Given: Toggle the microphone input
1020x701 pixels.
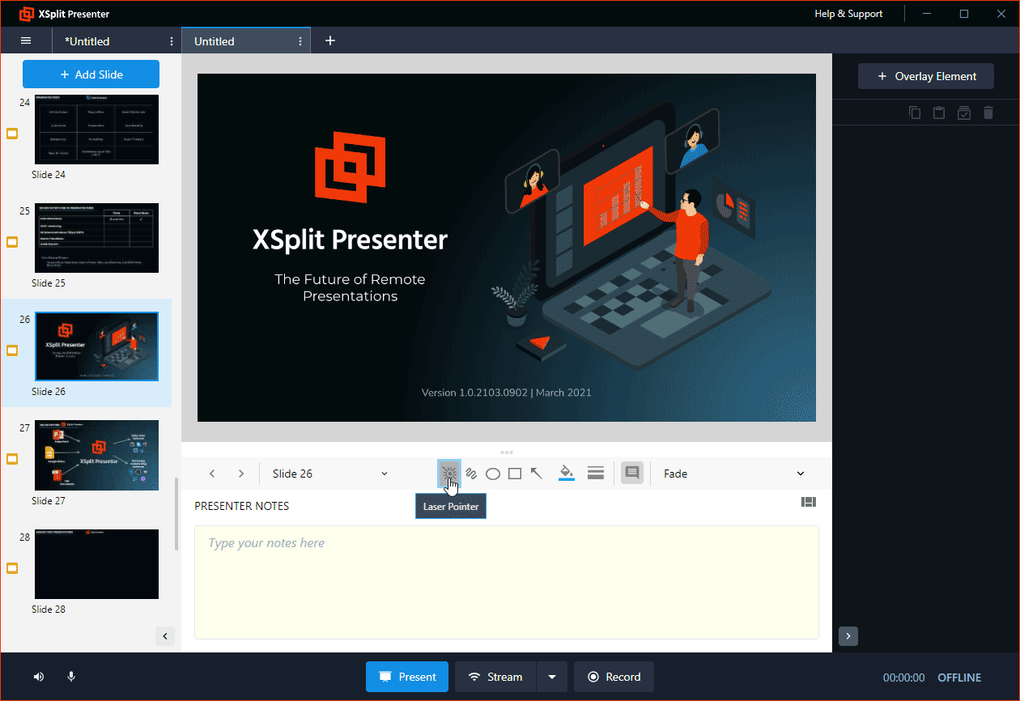Looking at the screenshot, I should 71,677.
